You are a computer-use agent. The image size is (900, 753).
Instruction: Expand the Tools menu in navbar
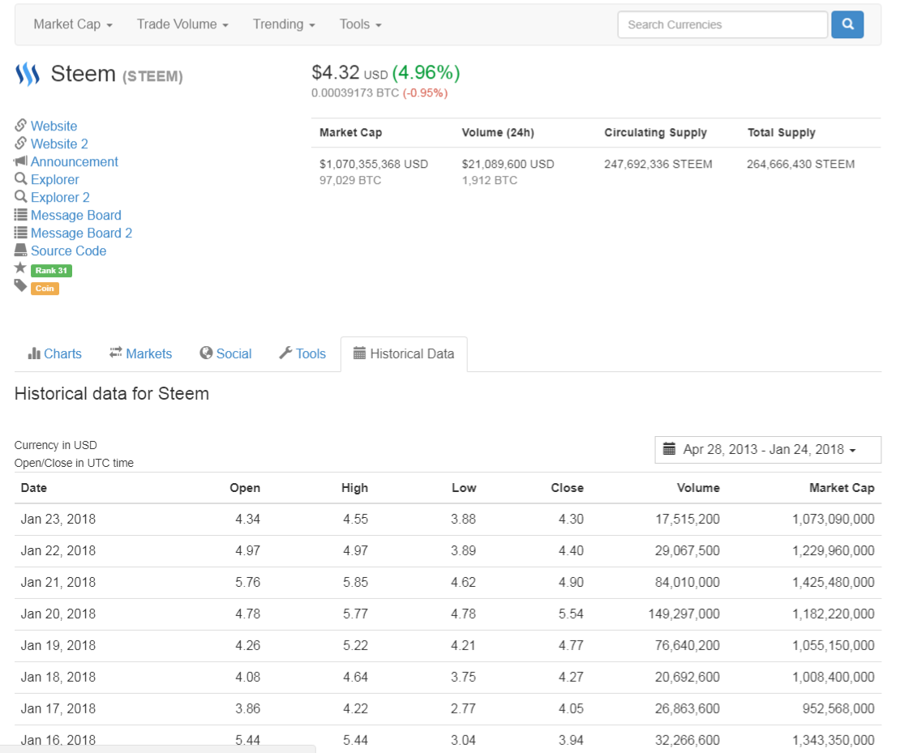pos(360,24)
